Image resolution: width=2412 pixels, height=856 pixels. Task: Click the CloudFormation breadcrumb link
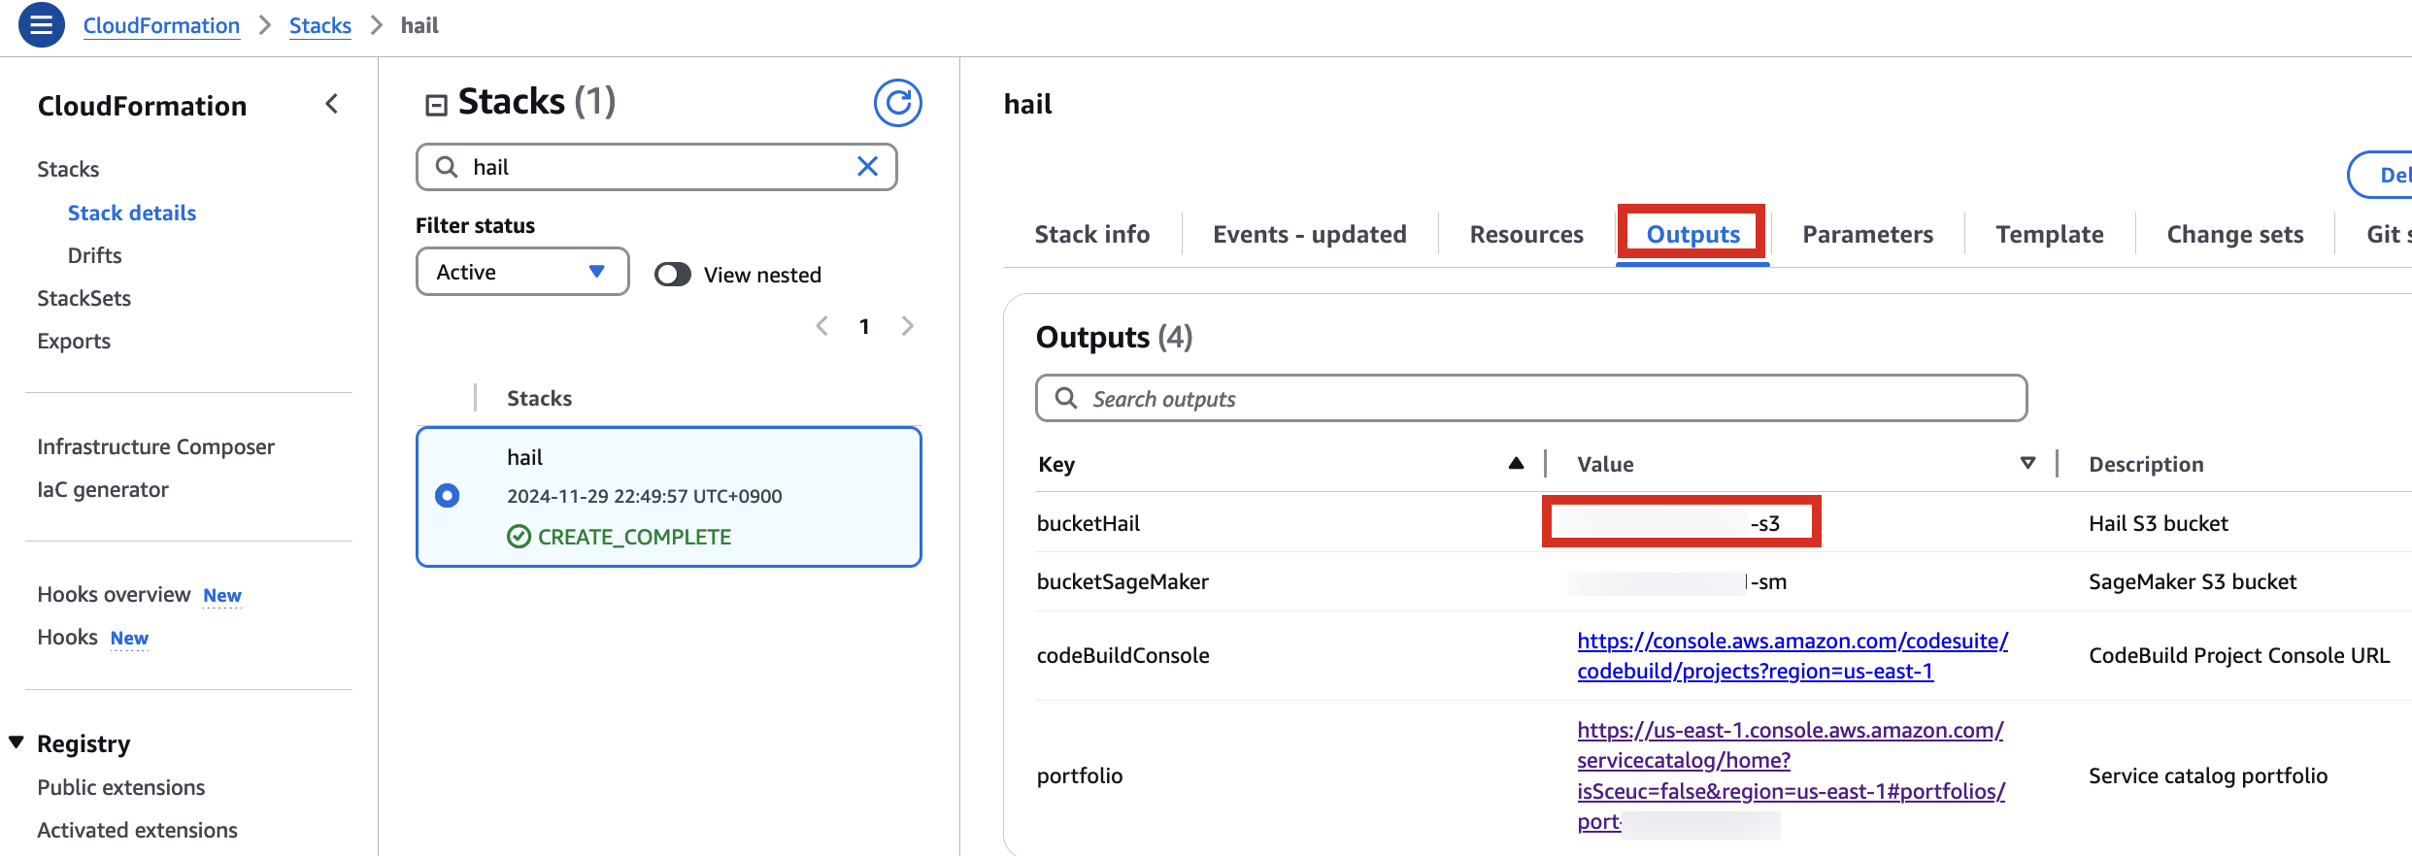pos(161,25)
